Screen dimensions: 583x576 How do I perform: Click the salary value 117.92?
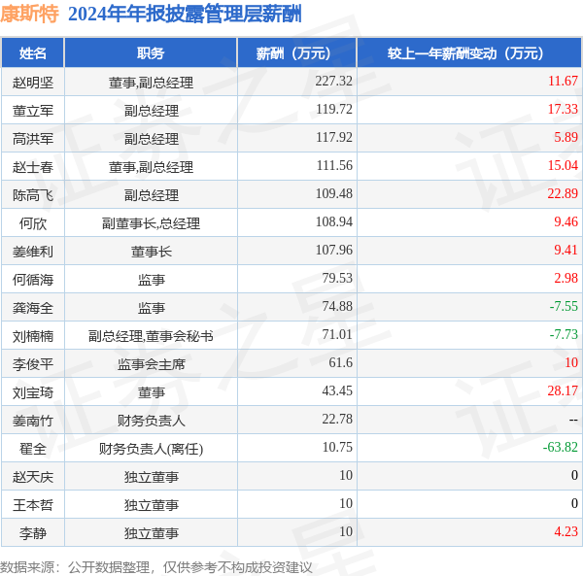334,137
